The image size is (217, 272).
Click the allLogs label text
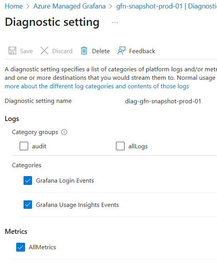coord(138,146)
